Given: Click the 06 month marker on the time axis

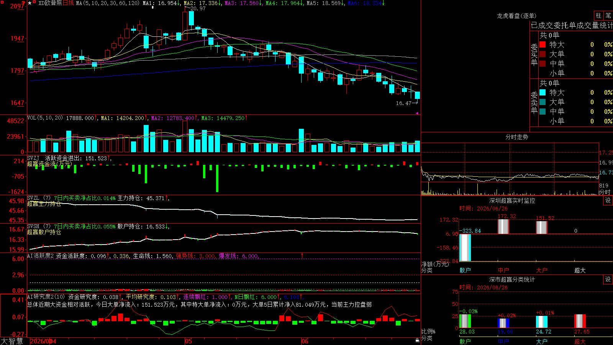Looking at the screenshot, I should click(x=305, y=341).
